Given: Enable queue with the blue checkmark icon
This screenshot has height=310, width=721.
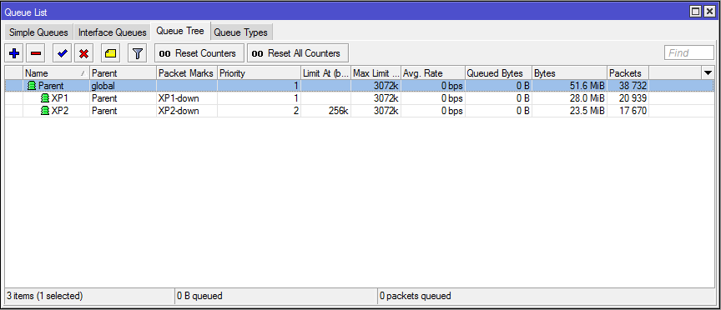Looking at the screenshot, I should 62,53.
